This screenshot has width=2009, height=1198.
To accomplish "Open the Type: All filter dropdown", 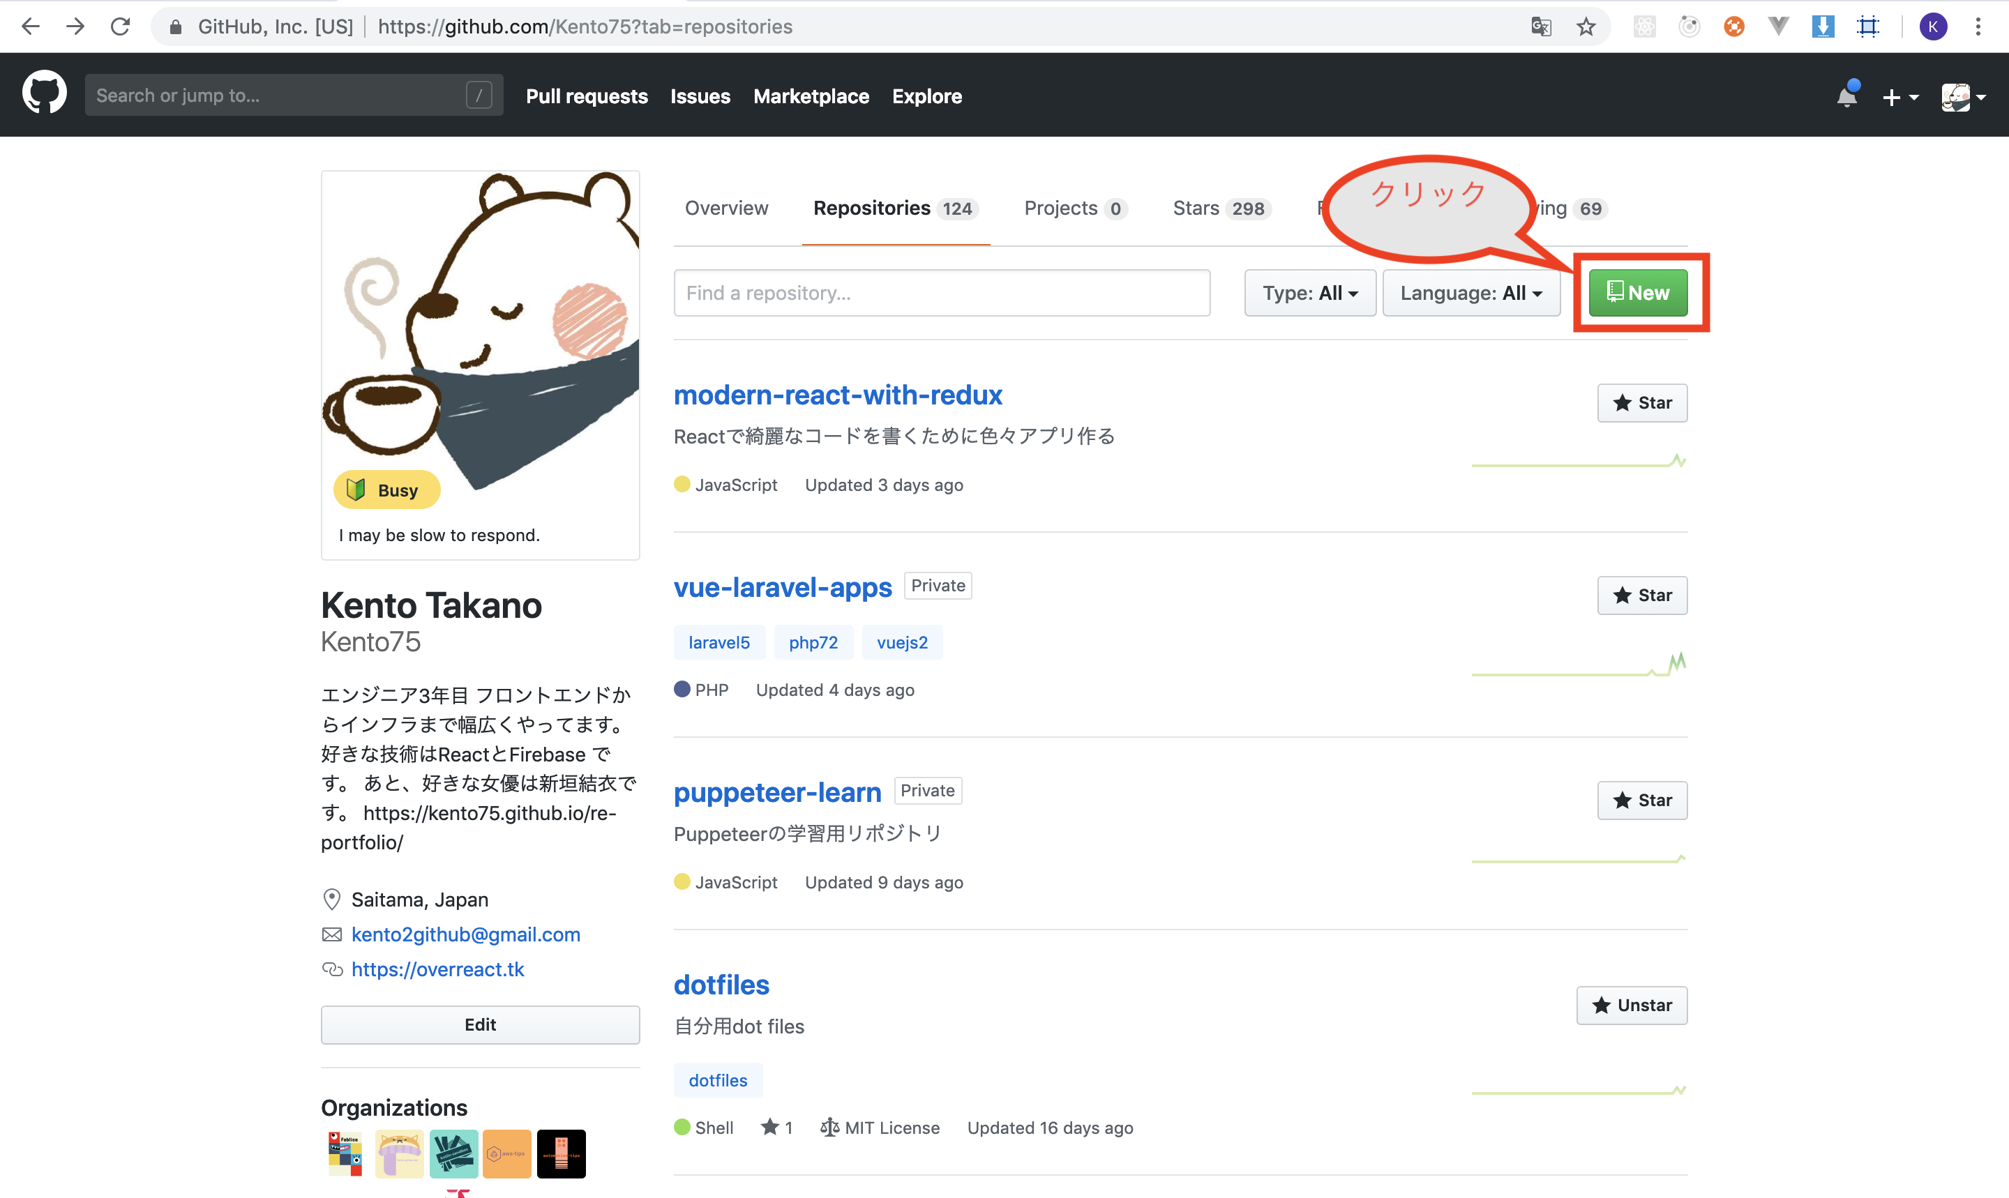I will coord(1309,293).
